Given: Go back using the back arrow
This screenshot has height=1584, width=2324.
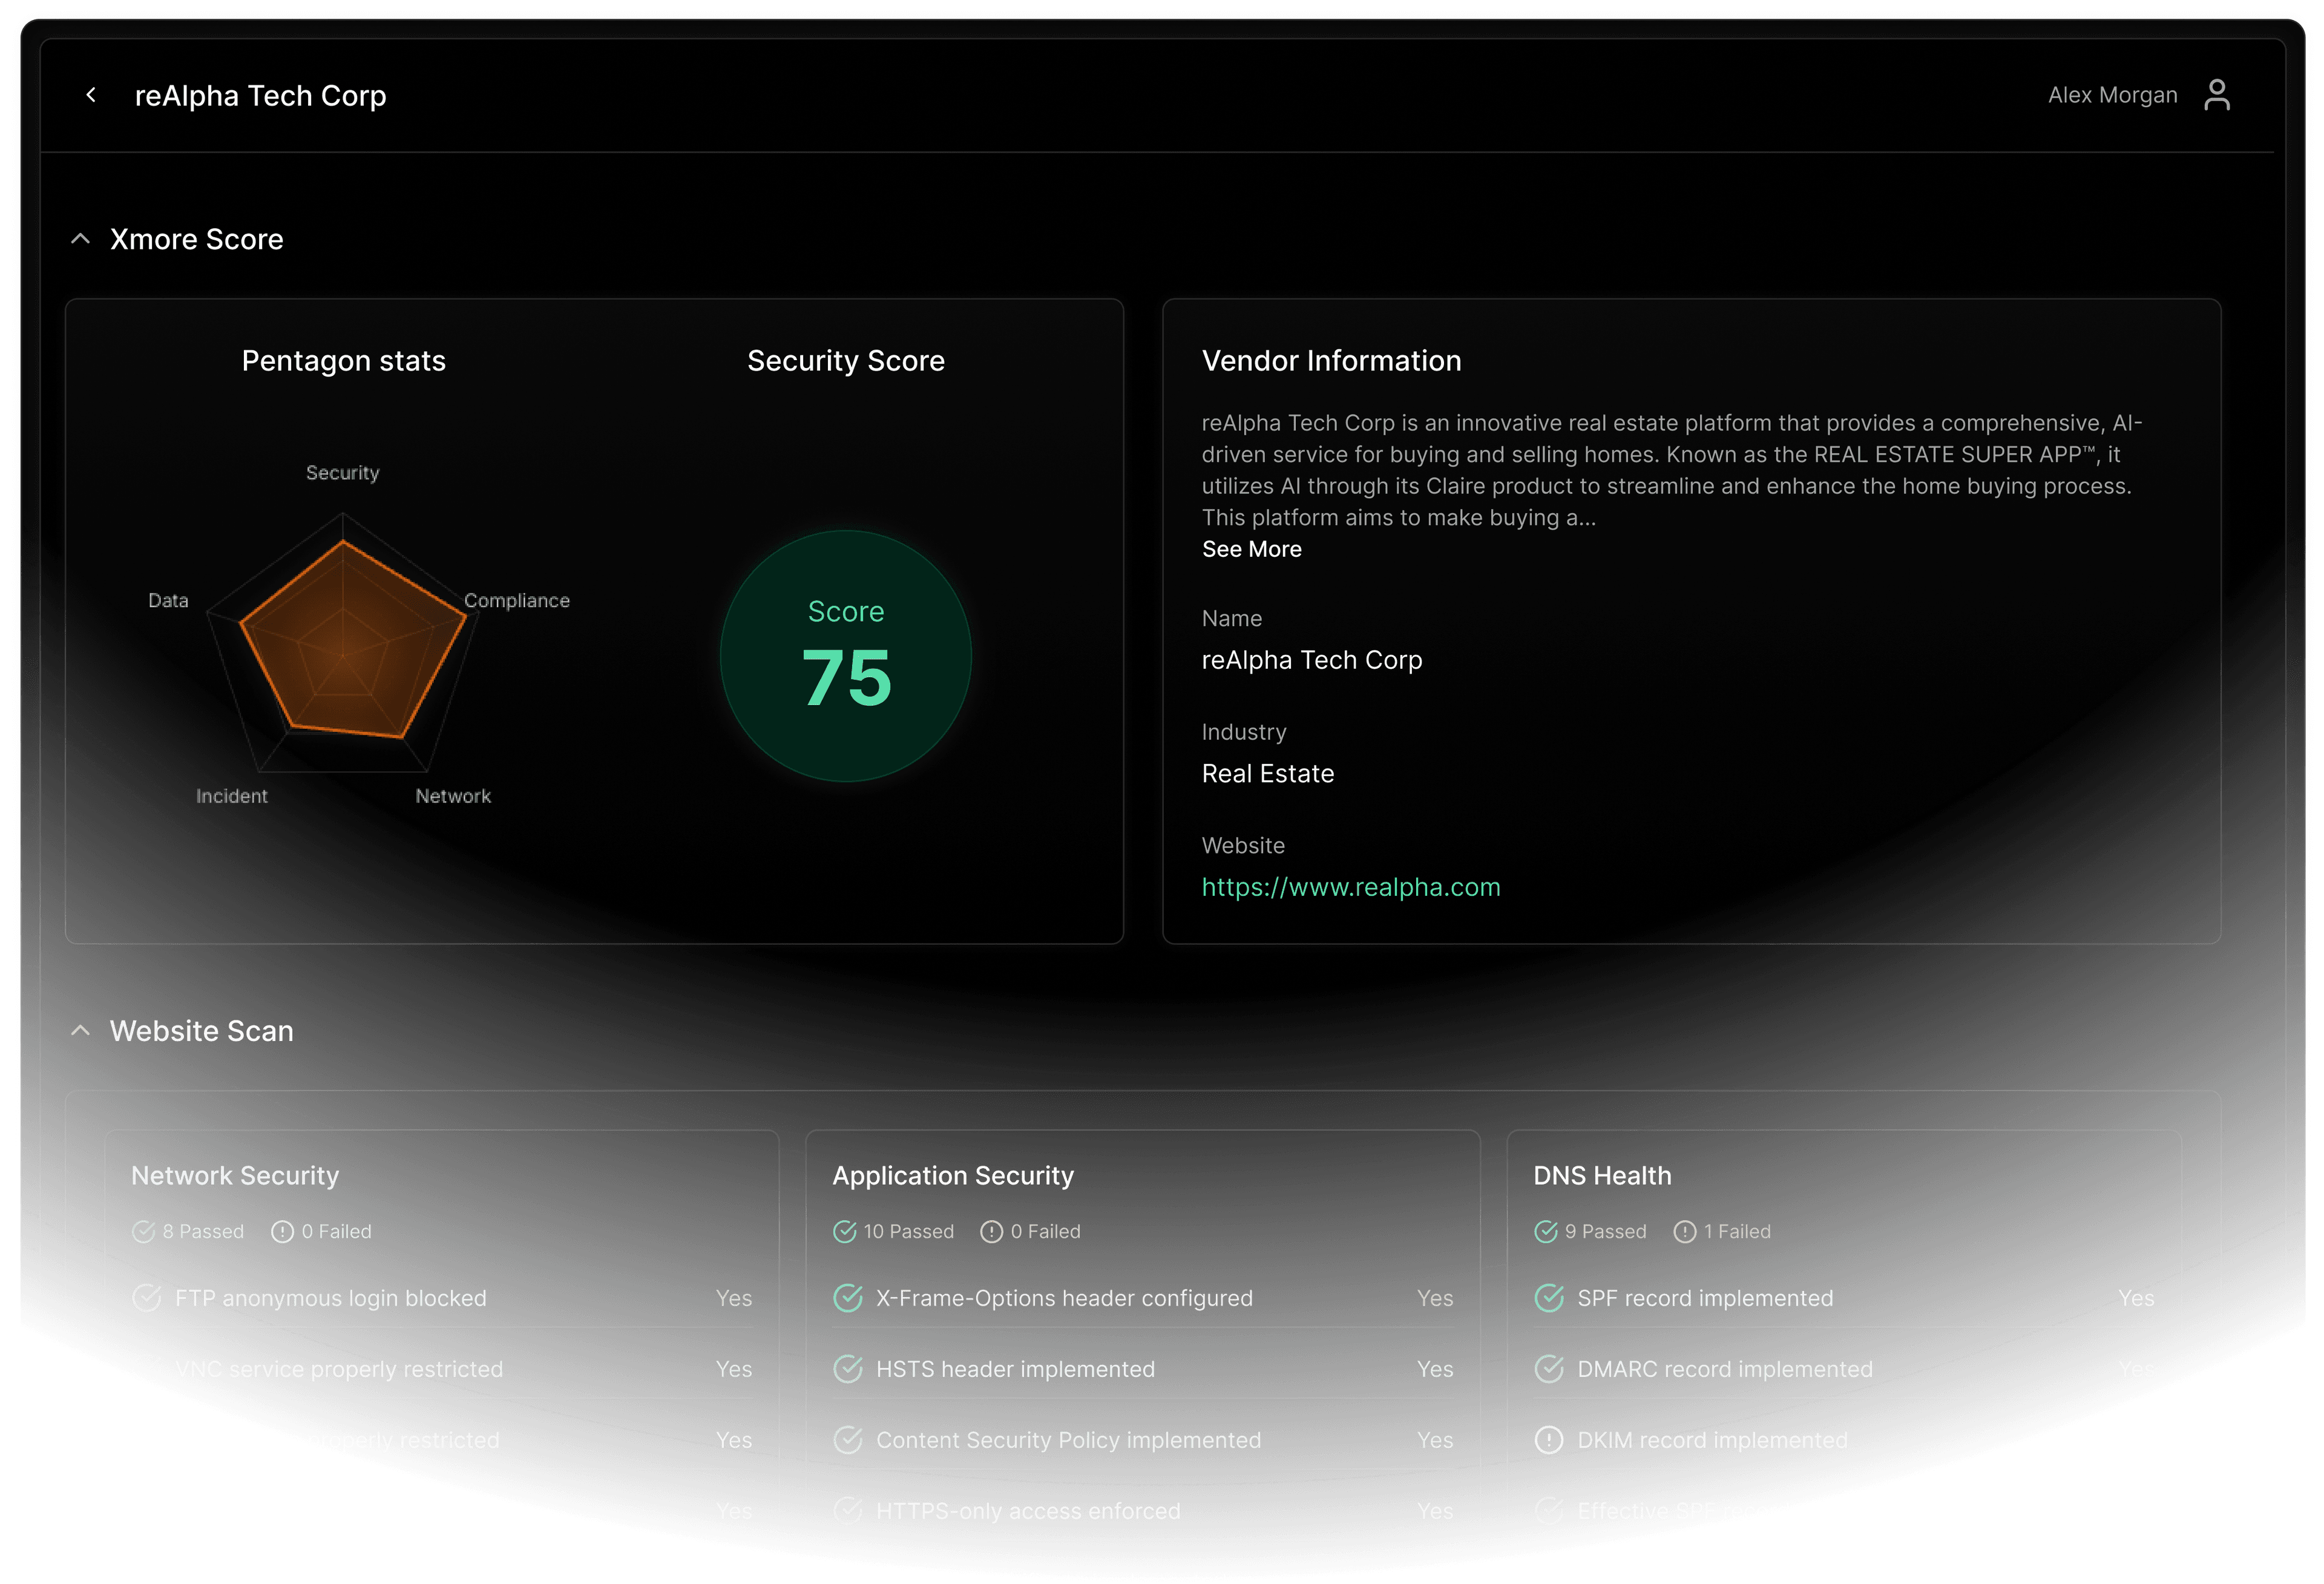Looking at the screenshot, I should click(x=91, y=95).
